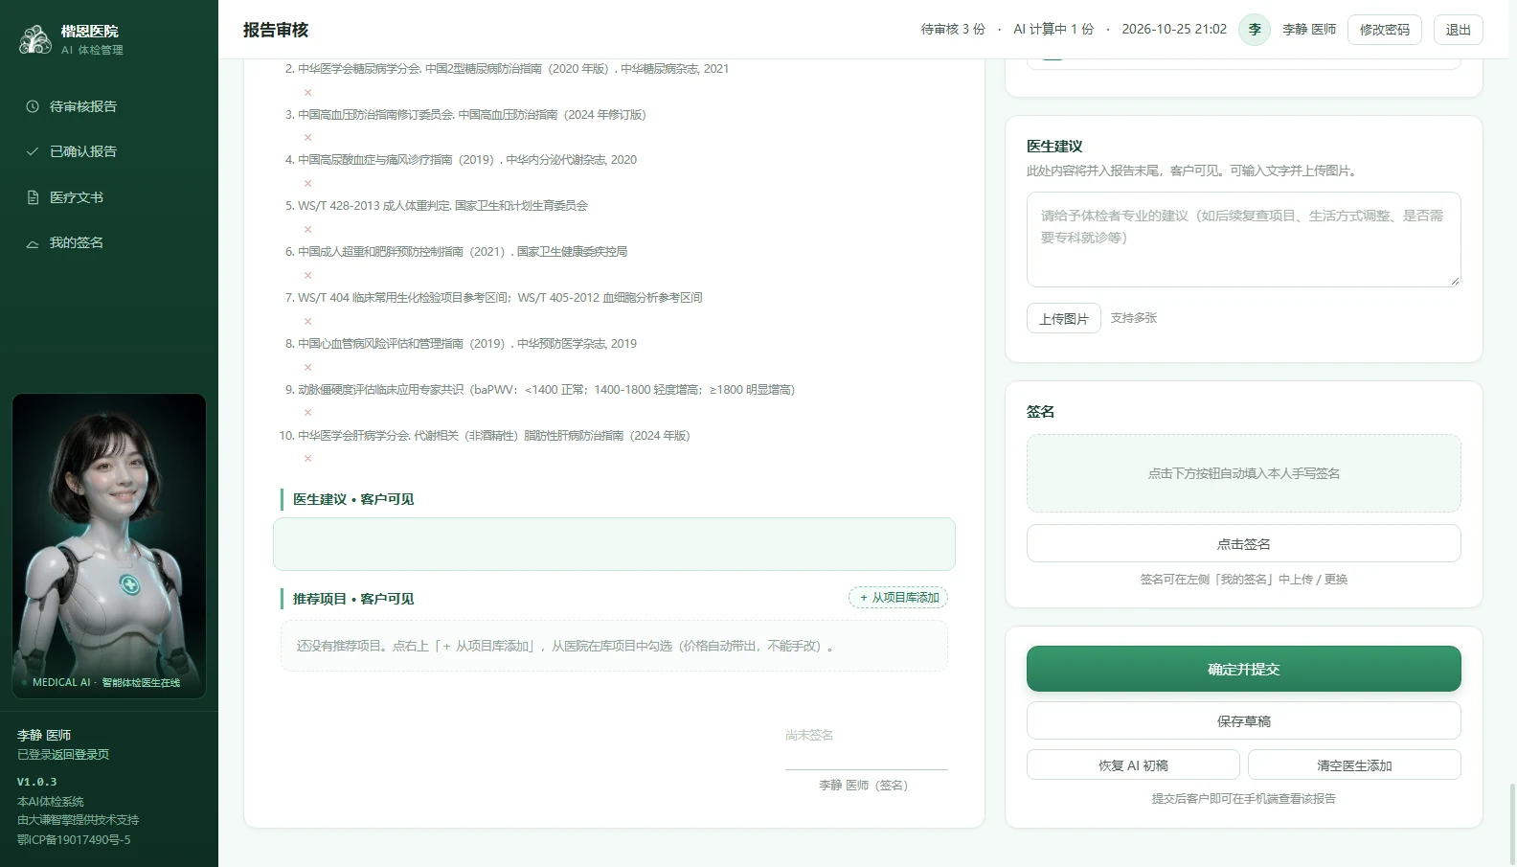The height and width of the screenshot is (867, 1517).
Task: Click the clock icon beside 待审核报告
Action: tap(33, 106)
